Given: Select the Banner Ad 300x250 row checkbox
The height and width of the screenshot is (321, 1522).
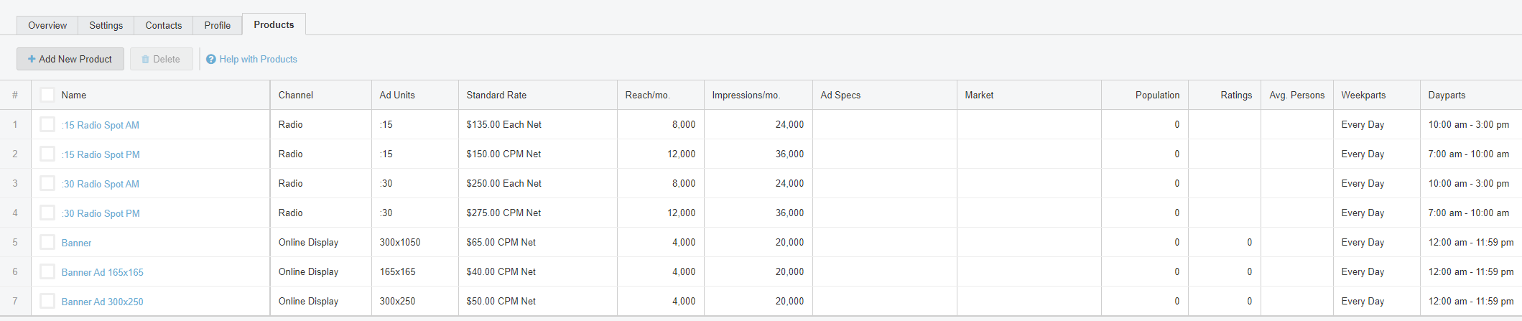Looking at the screenshot, I should 47,301.
